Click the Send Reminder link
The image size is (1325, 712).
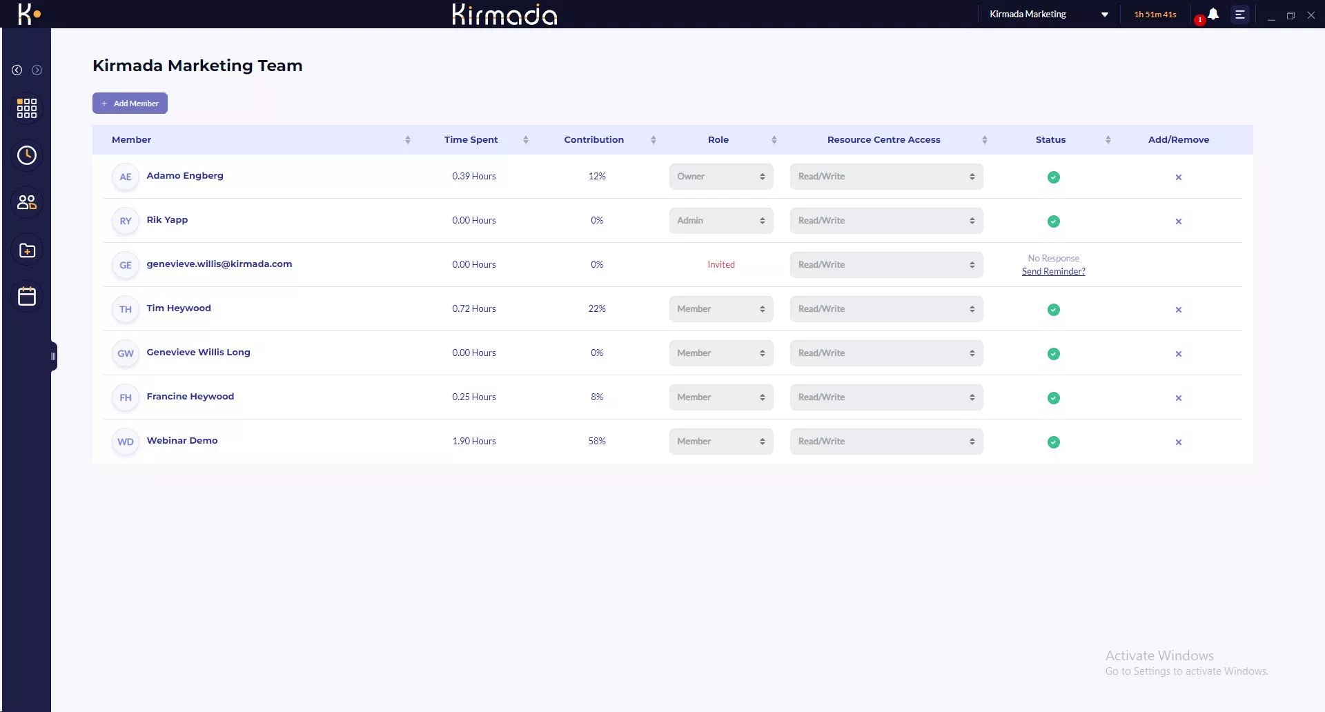1053,272
